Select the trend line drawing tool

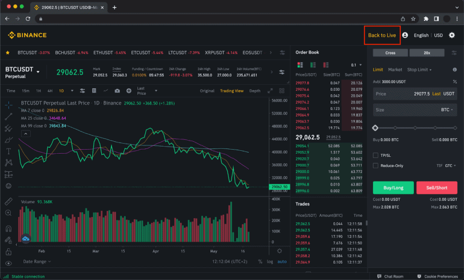point(8,117)
